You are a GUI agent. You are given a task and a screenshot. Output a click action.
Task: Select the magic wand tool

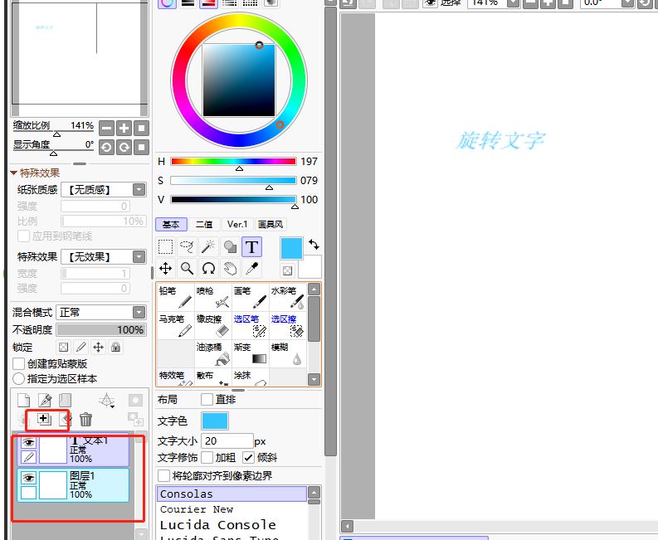pos(208,246)
